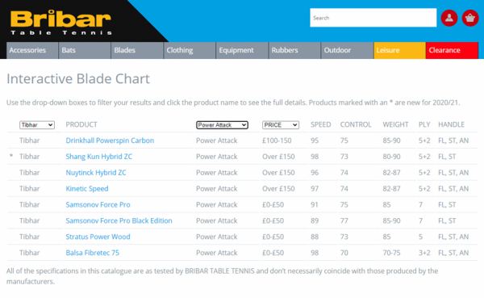Open the Clothing menu

[190, 50]
